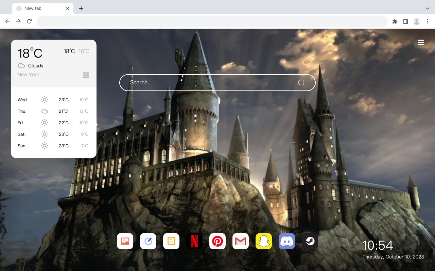The image size is (435, 271).
Task: Close the New tab tab
Action: (68, 8)
